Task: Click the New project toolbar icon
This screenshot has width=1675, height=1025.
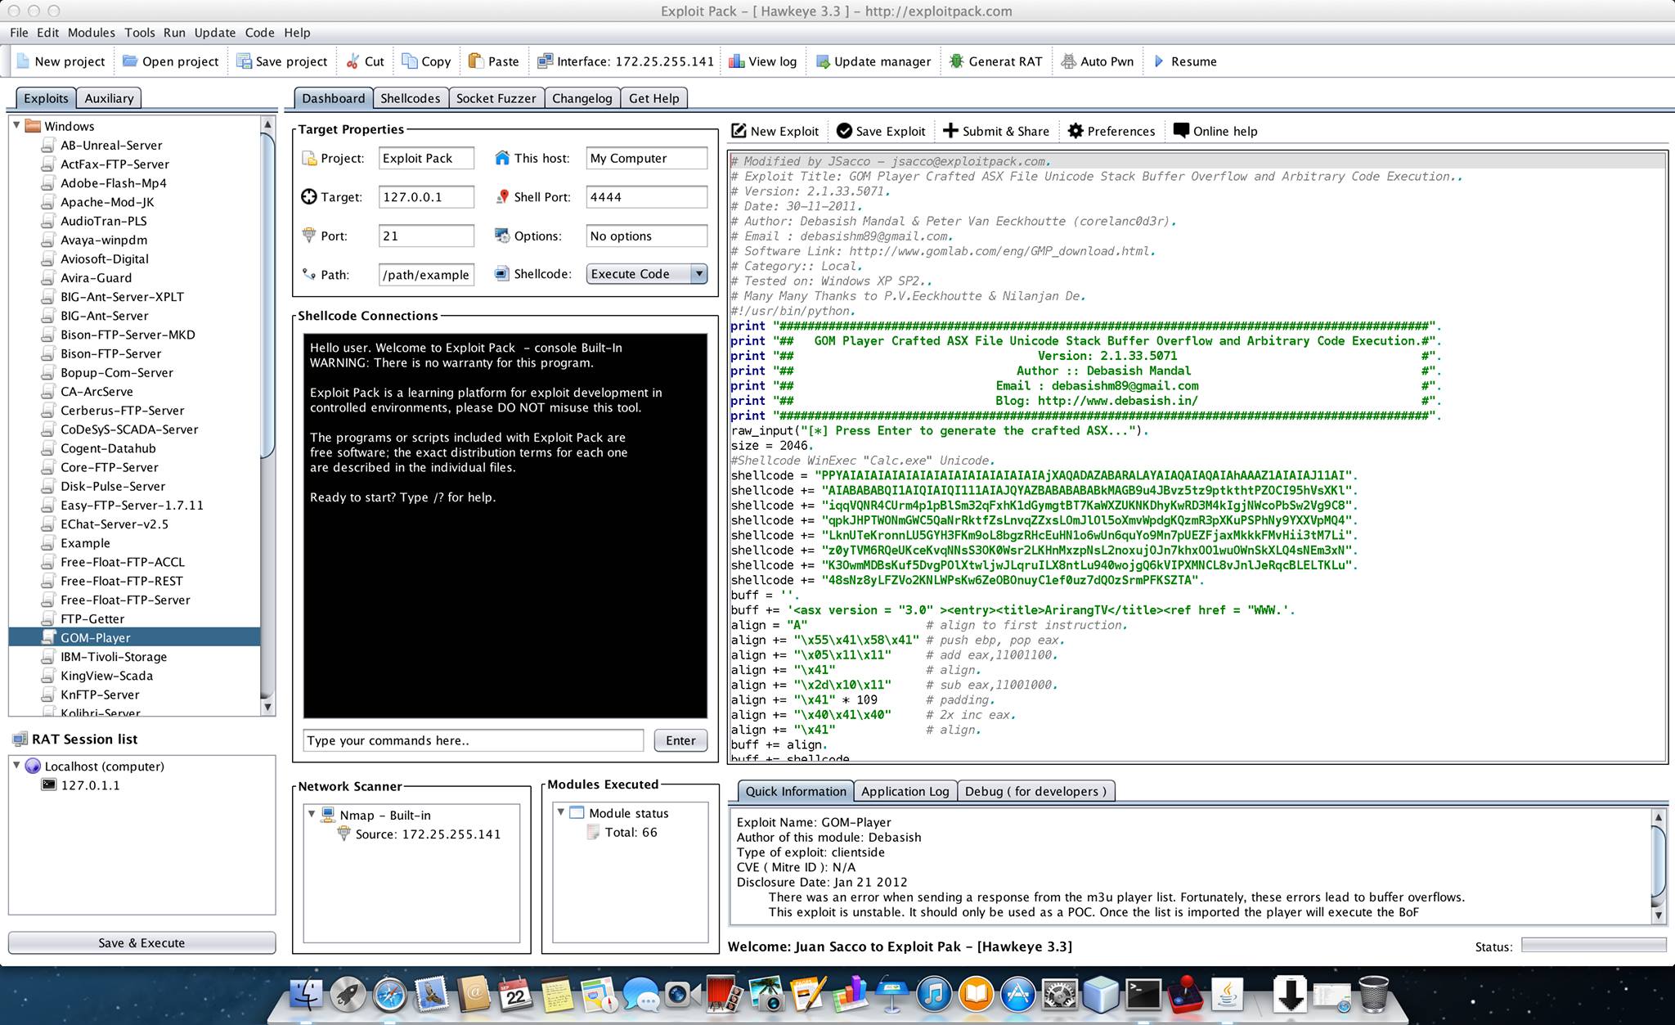Action: (x=23, y=61)
